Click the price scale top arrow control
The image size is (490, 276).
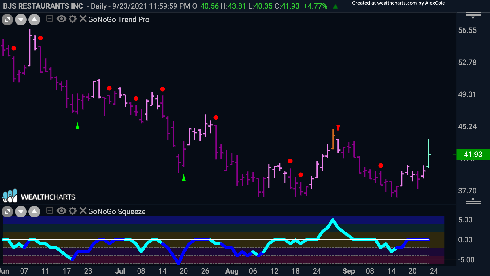tap(473, 16)
